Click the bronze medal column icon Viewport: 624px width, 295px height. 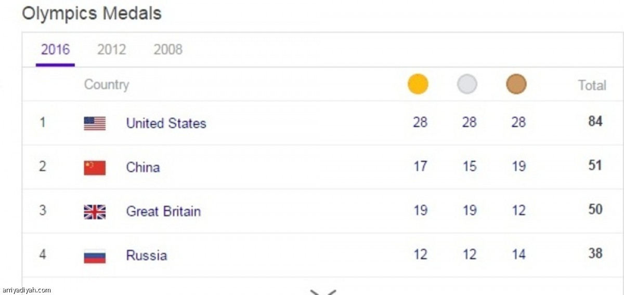(516, 84)
